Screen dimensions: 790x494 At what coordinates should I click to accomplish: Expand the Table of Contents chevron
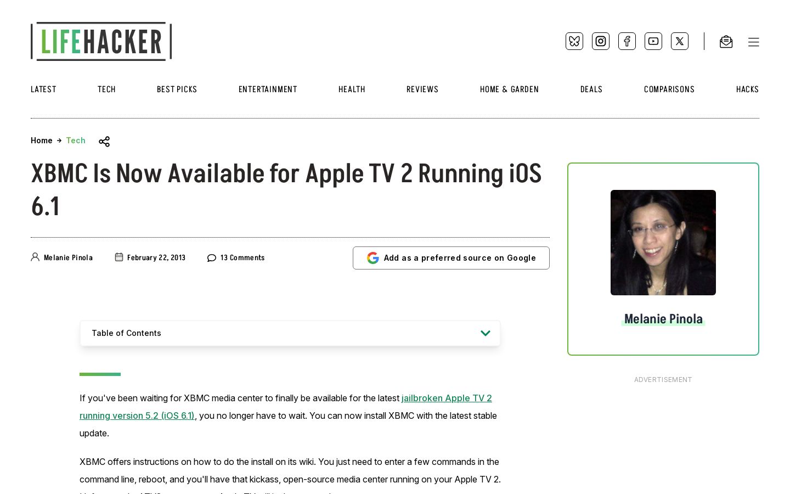[486, 333]
